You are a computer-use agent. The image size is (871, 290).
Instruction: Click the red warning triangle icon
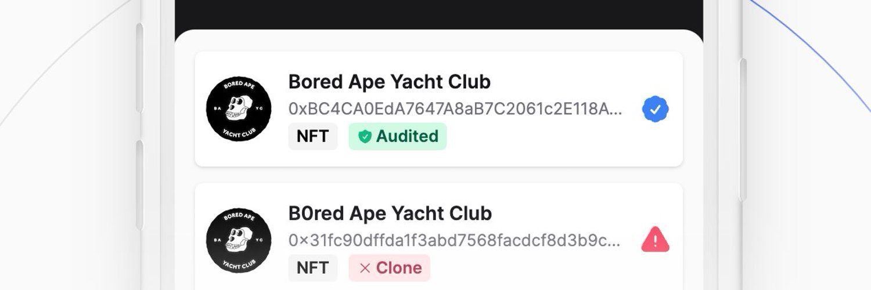655,240
